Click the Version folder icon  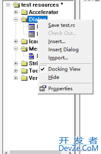pos(24,78)
